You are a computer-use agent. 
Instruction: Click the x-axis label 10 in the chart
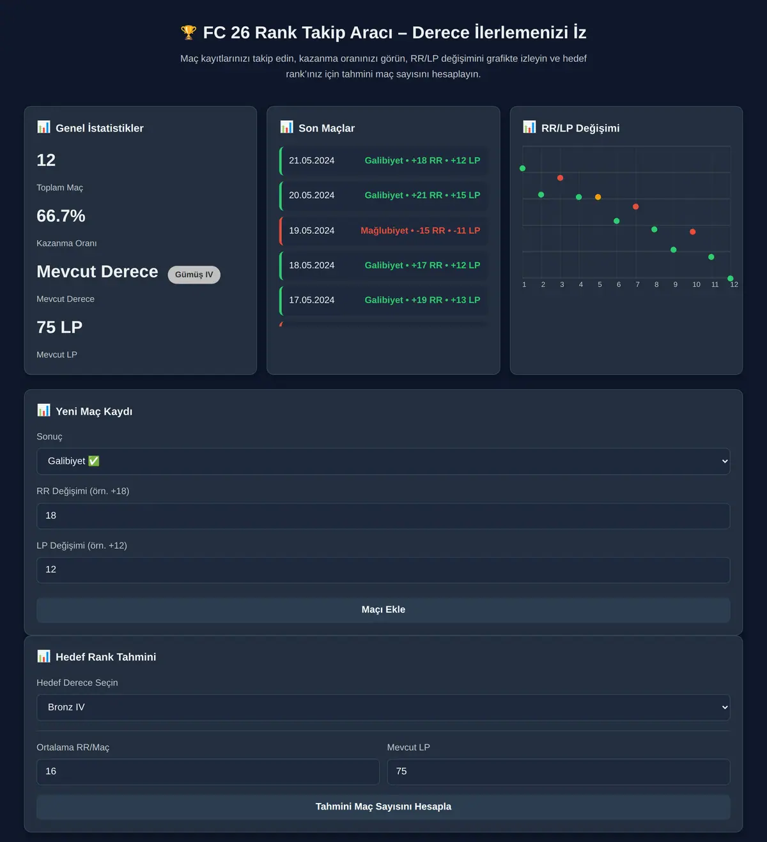pos(696,285)
